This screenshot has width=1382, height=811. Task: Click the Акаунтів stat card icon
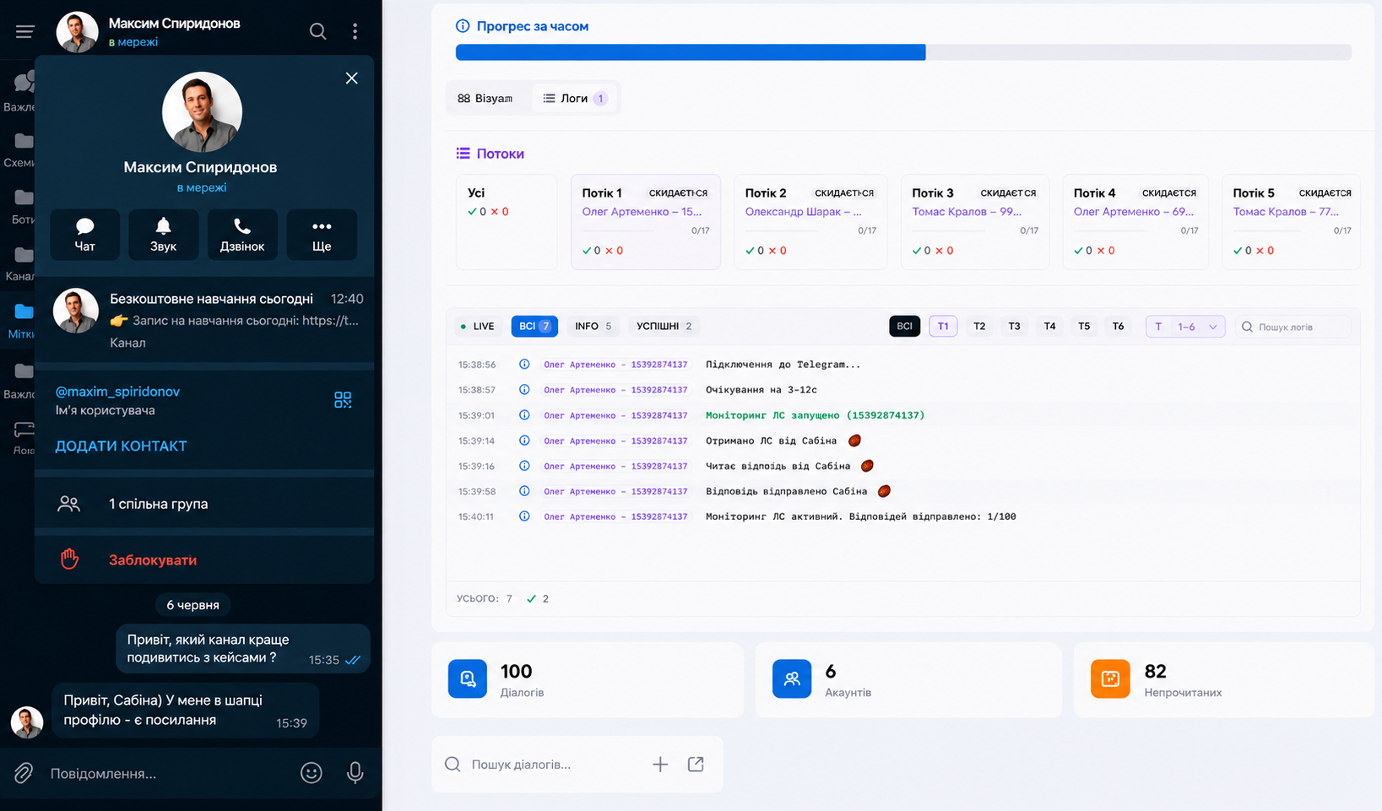pyautogui.click(x=792, y=679)
